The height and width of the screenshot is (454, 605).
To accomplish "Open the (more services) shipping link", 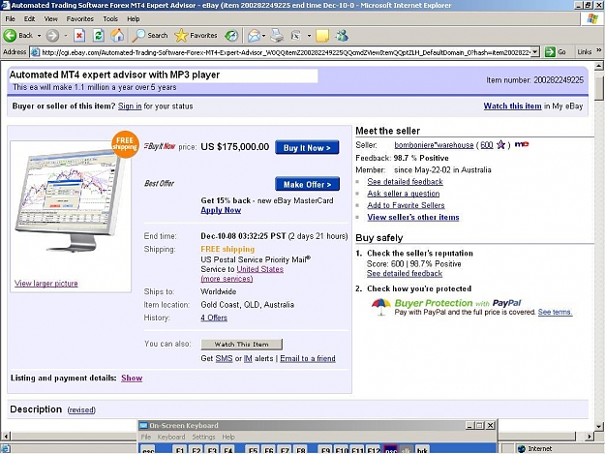I will point(227,279).
